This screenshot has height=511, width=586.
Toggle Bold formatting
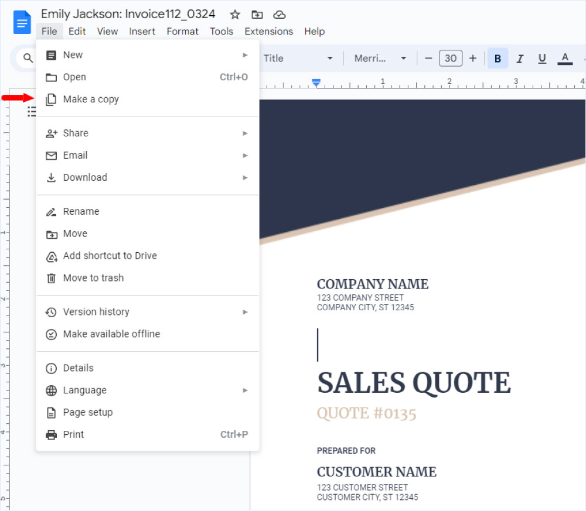(498, 58)
